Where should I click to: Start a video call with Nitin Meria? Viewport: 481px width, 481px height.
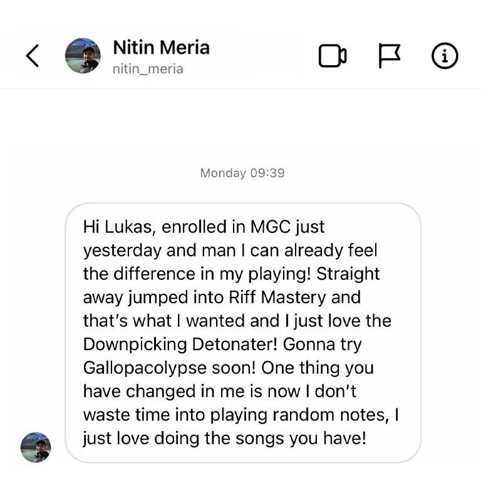click(333, 56)
